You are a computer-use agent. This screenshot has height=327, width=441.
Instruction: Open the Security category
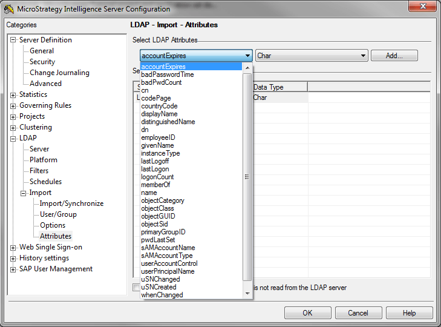click(x=42, y=62)
